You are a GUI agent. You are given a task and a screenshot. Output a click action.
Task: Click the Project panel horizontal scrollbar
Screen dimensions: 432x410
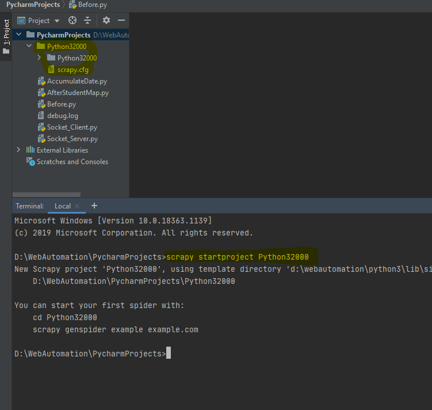pos(47,195)
